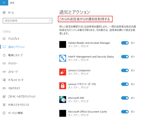Click the Microsoft Office Document Cache icon
Viewport: 147px width, 117px height.
coord(62,113)
